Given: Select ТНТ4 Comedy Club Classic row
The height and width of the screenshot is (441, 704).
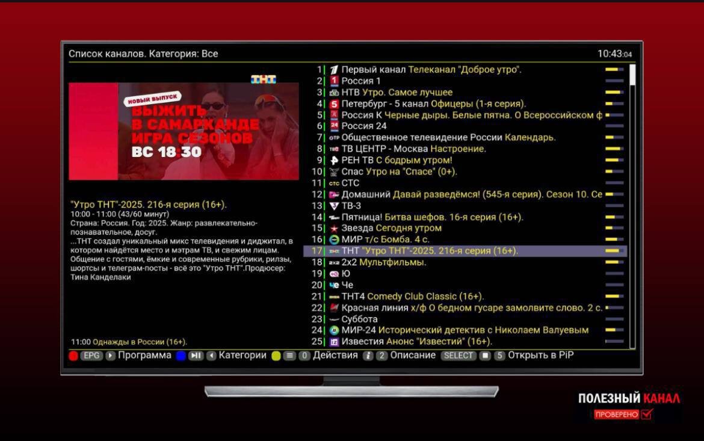Looking at the screenshot, I should point(466,297).
